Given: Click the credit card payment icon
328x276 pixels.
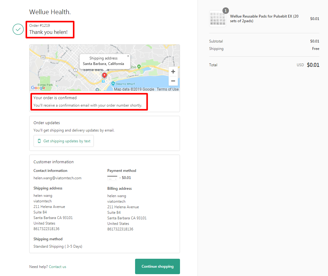Looking at the screenshot, I should tap(112, 178).
